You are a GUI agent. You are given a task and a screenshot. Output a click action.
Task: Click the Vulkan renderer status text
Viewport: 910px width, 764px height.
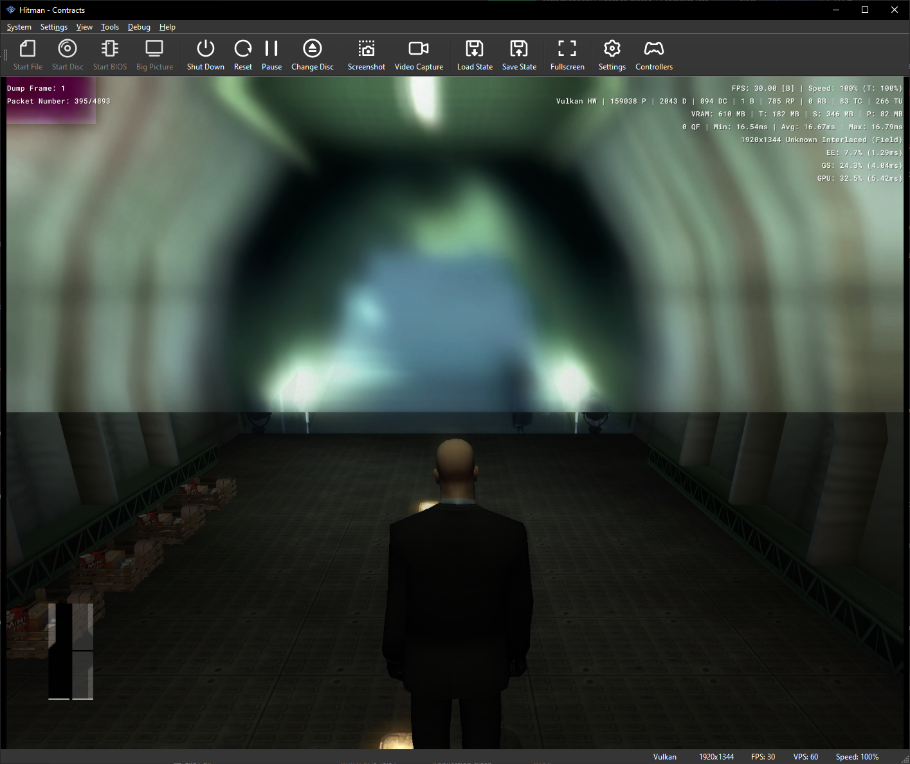coord(665,757)
